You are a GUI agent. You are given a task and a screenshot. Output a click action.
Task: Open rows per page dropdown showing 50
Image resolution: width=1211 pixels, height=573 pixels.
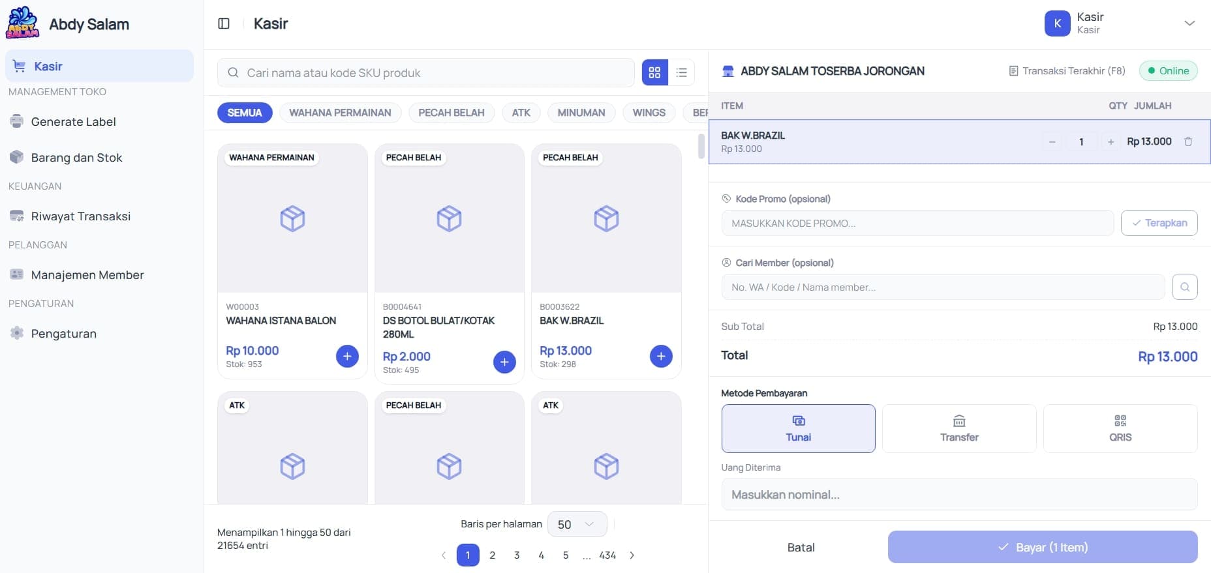577,524
